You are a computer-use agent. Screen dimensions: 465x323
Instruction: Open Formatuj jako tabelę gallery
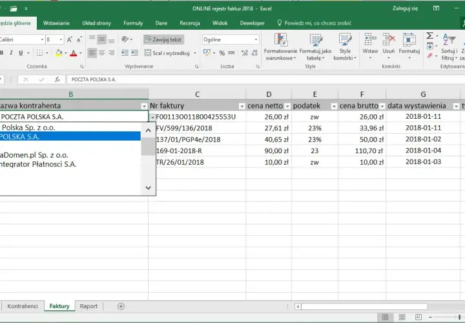pos(315,47)
